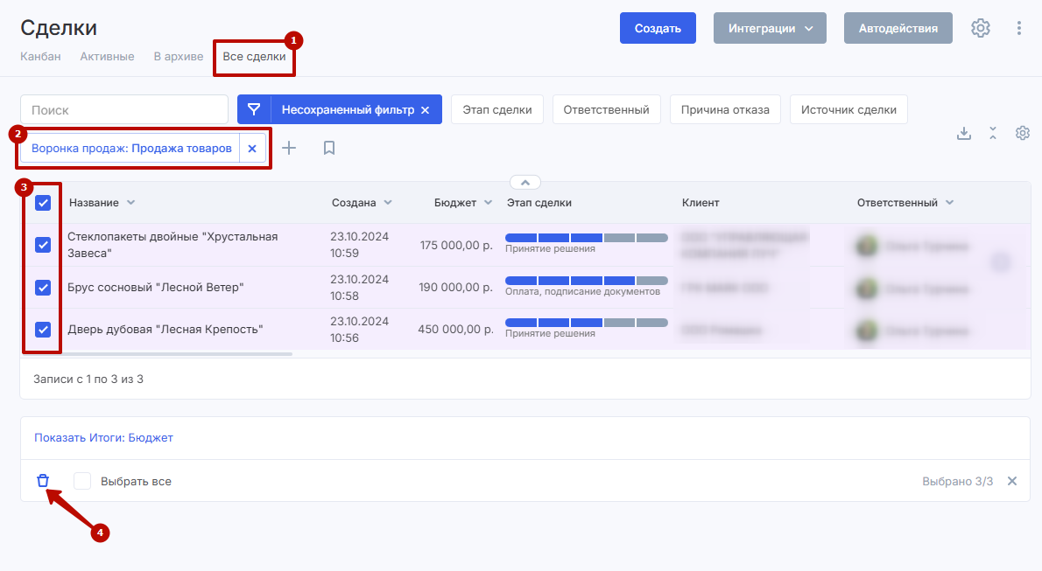Switch to the В архиве tab

pyautogui.click(x=178, y=57)
